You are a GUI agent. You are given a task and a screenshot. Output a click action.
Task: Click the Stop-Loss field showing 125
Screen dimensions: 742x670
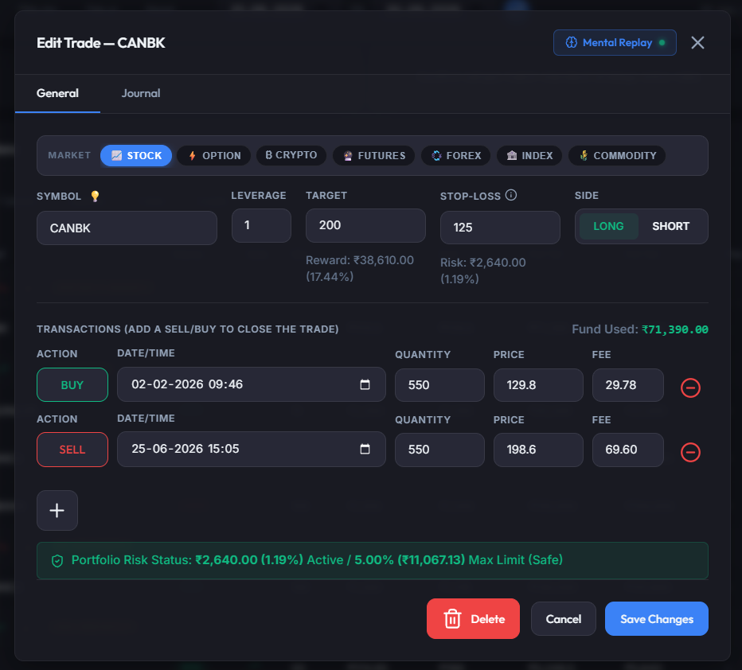click(x=500, y=228)
